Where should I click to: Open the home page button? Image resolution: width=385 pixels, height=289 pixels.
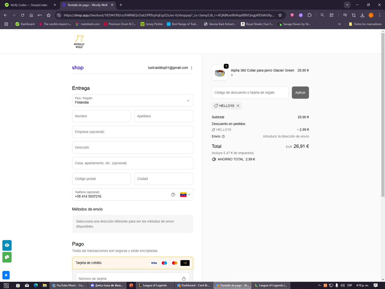31,15
